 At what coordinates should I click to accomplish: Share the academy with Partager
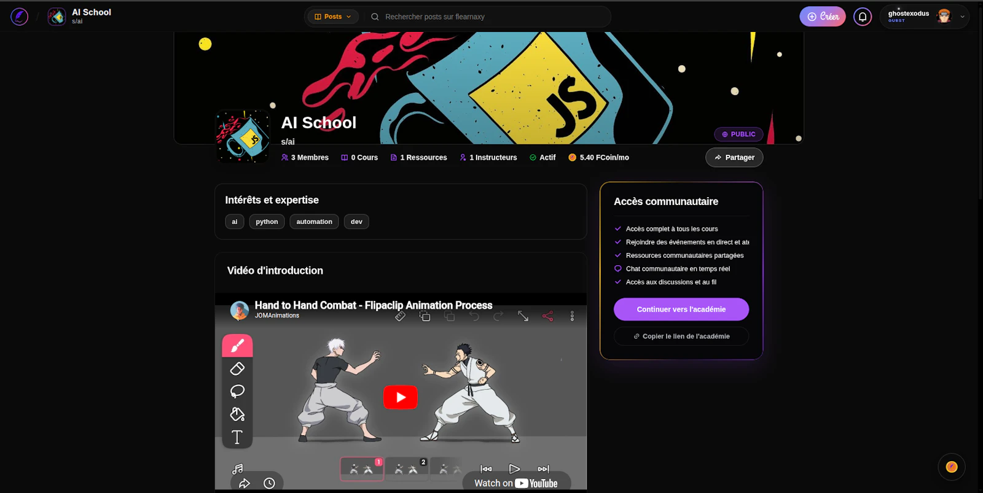pyautogui.click(x=734, y=157)
